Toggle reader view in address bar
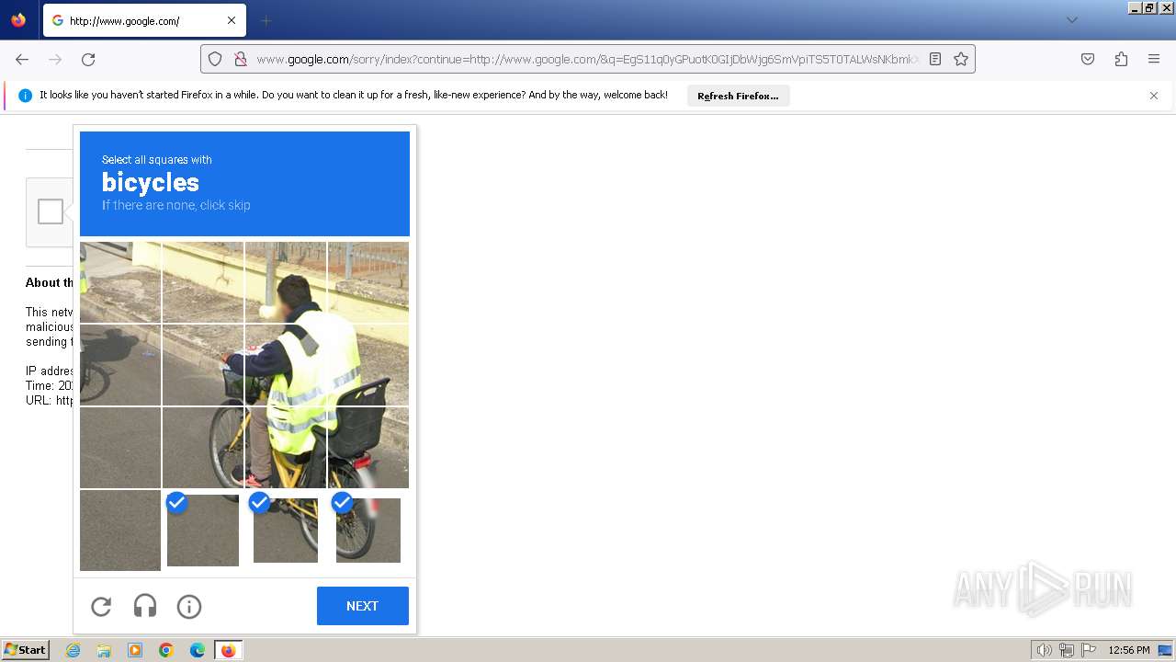Viewport: 1176px width, 662px height. pos(935,59)
